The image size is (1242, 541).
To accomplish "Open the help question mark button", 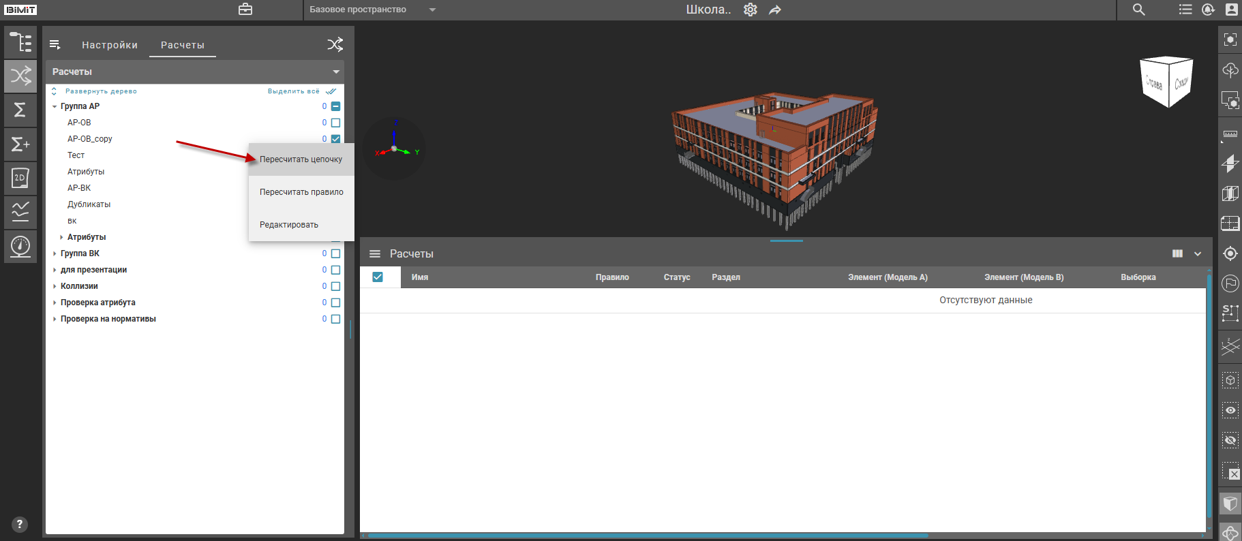I will (x=19, y=524).
